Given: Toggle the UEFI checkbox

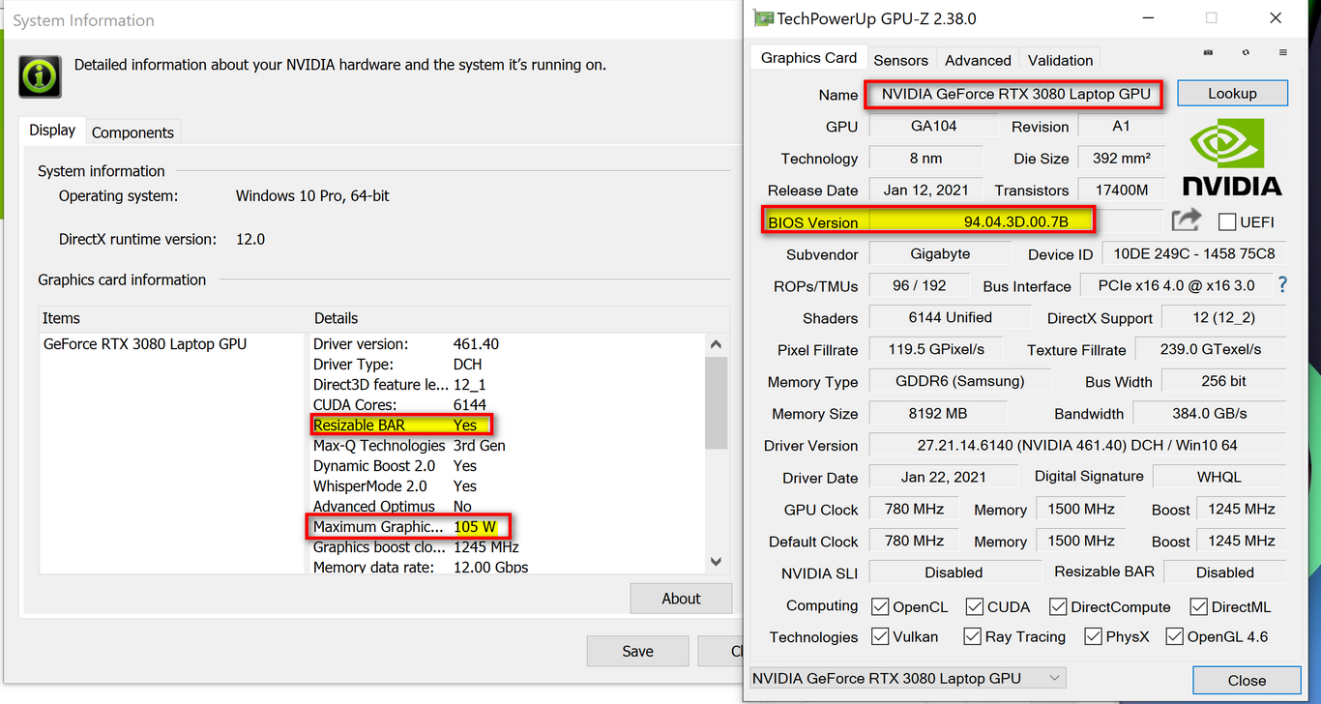Looking at the screenshot, I should (1227, 221).
